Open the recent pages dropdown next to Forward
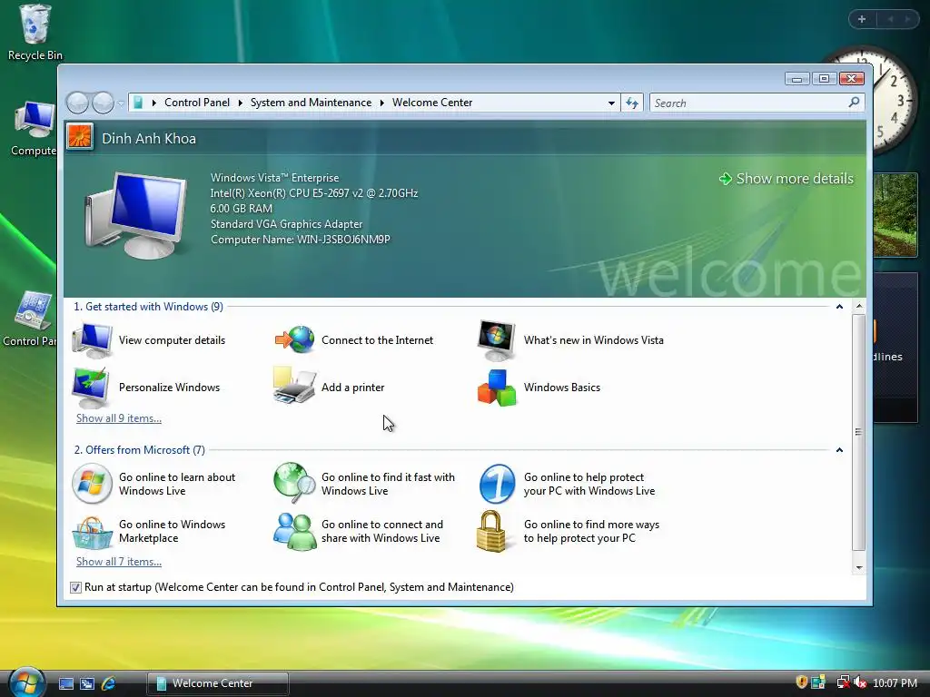 (121, 103)
